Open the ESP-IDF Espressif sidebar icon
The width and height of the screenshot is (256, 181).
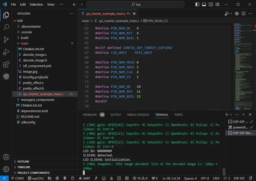point(6,77)
